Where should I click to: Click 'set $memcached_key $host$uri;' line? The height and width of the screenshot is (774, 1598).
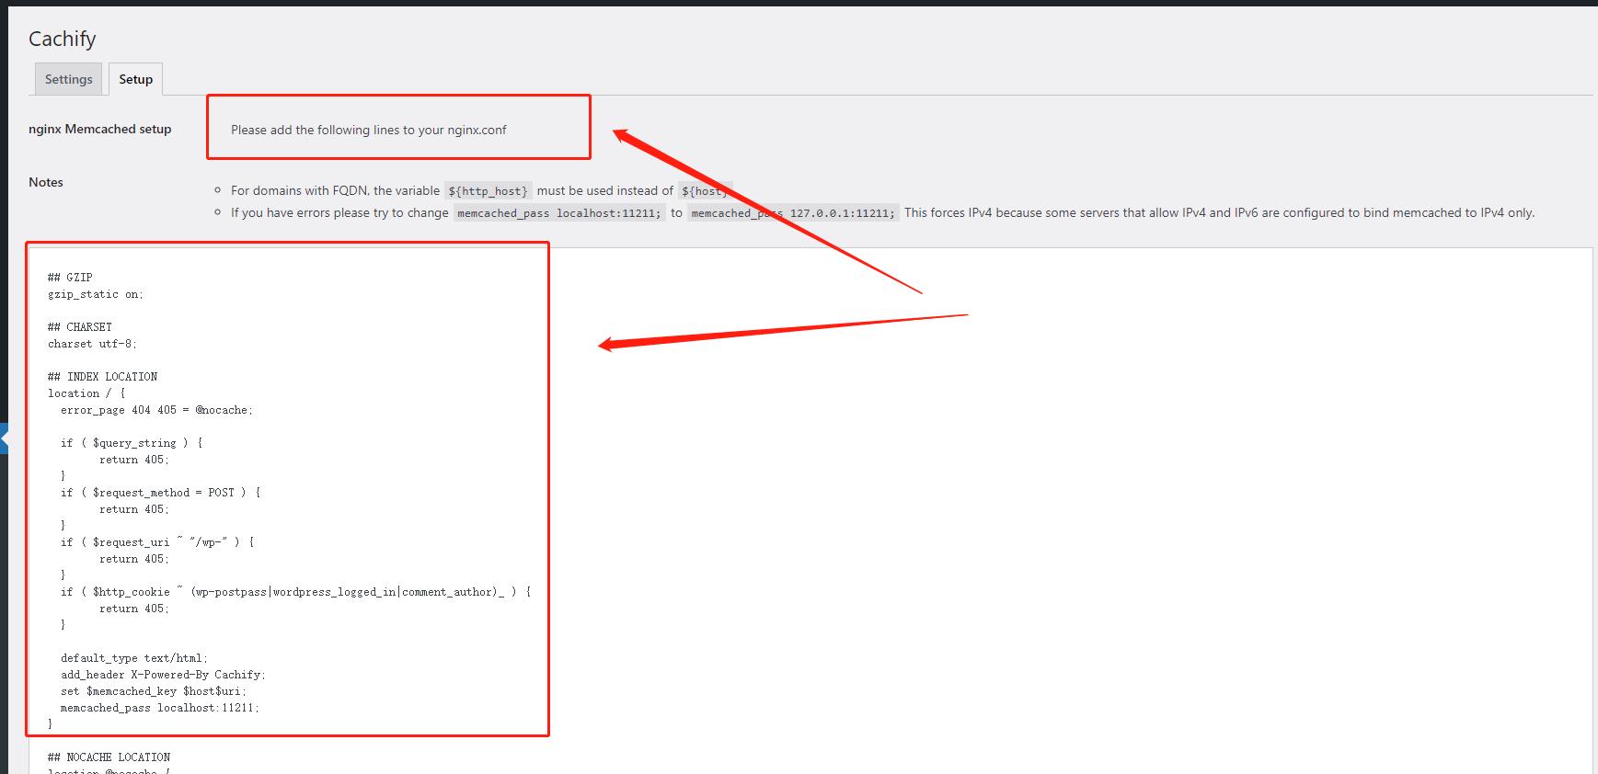point(154,691)
